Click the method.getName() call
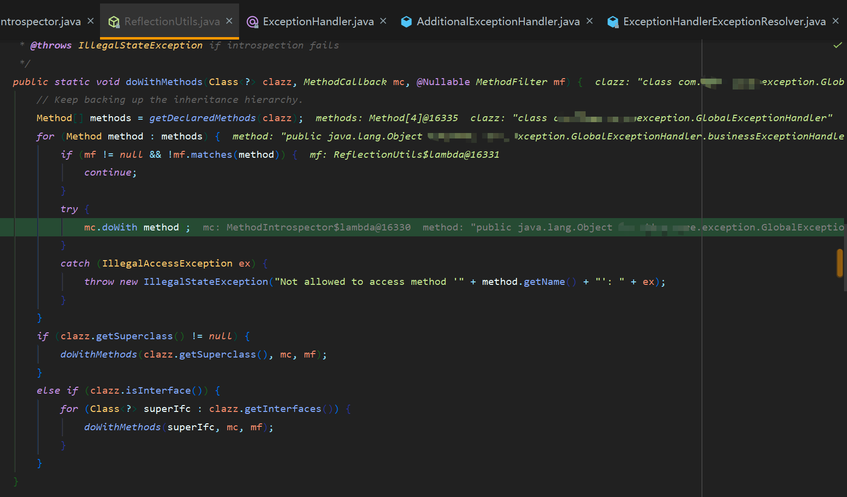Image resolution: width=847 pixels, height=497 pixels. coord(529,281)
